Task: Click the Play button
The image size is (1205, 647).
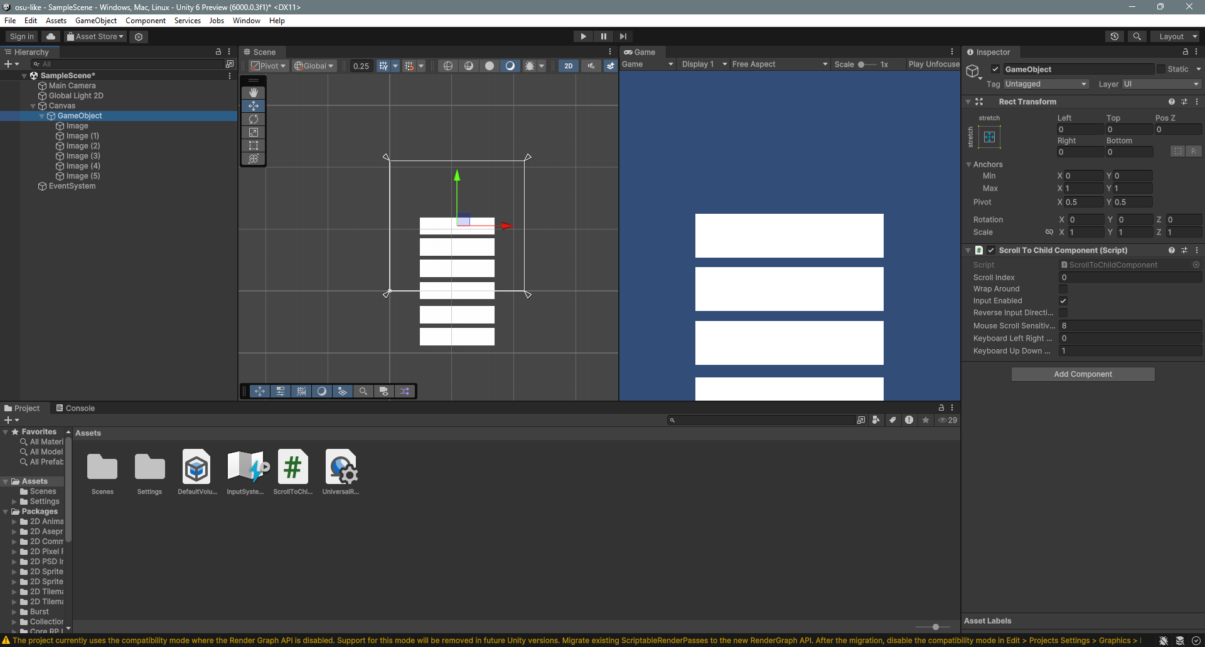Action: click(583, 36)
